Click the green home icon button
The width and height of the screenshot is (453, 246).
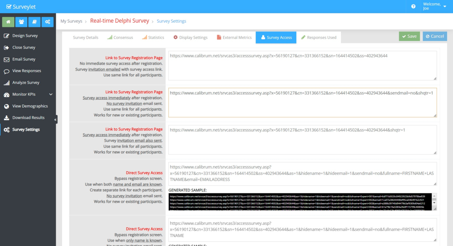coord(8,22)
